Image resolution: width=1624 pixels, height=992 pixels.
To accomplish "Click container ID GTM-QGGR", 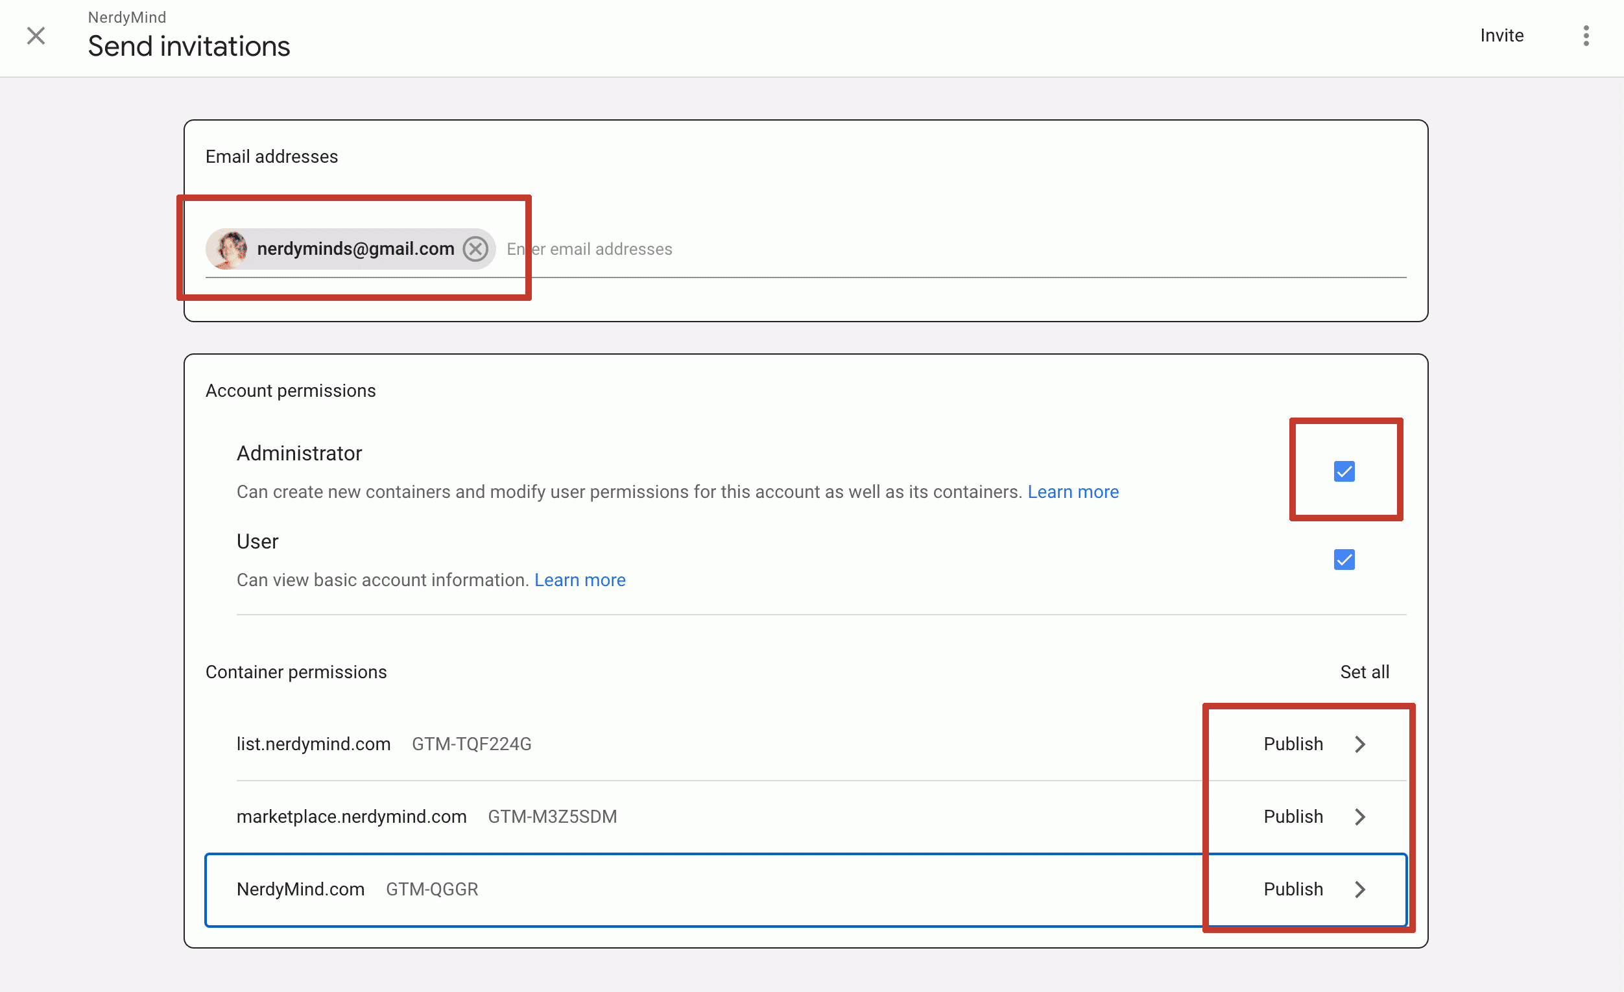I will tap(432, 890).
